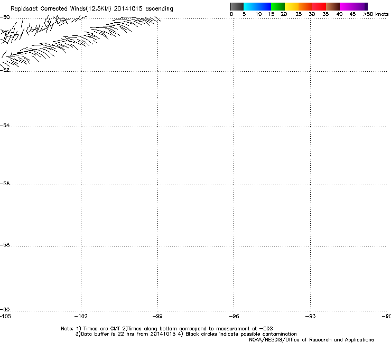
Task: Click the yellow 20-25 knots color segment
Action: click(x=292, y=6)
